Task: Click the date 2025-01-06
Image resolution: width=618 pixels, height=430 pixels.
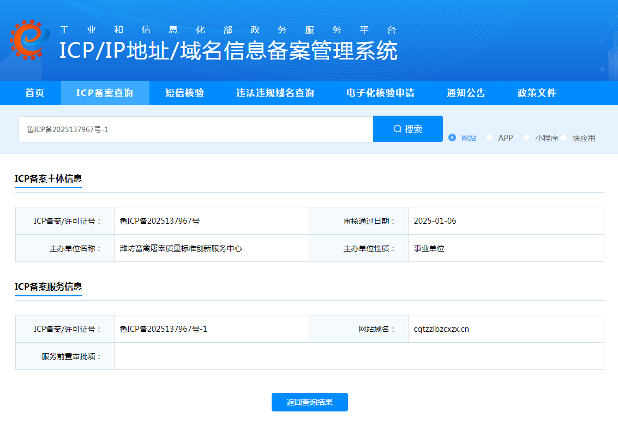Action: [x=435, y=221]
